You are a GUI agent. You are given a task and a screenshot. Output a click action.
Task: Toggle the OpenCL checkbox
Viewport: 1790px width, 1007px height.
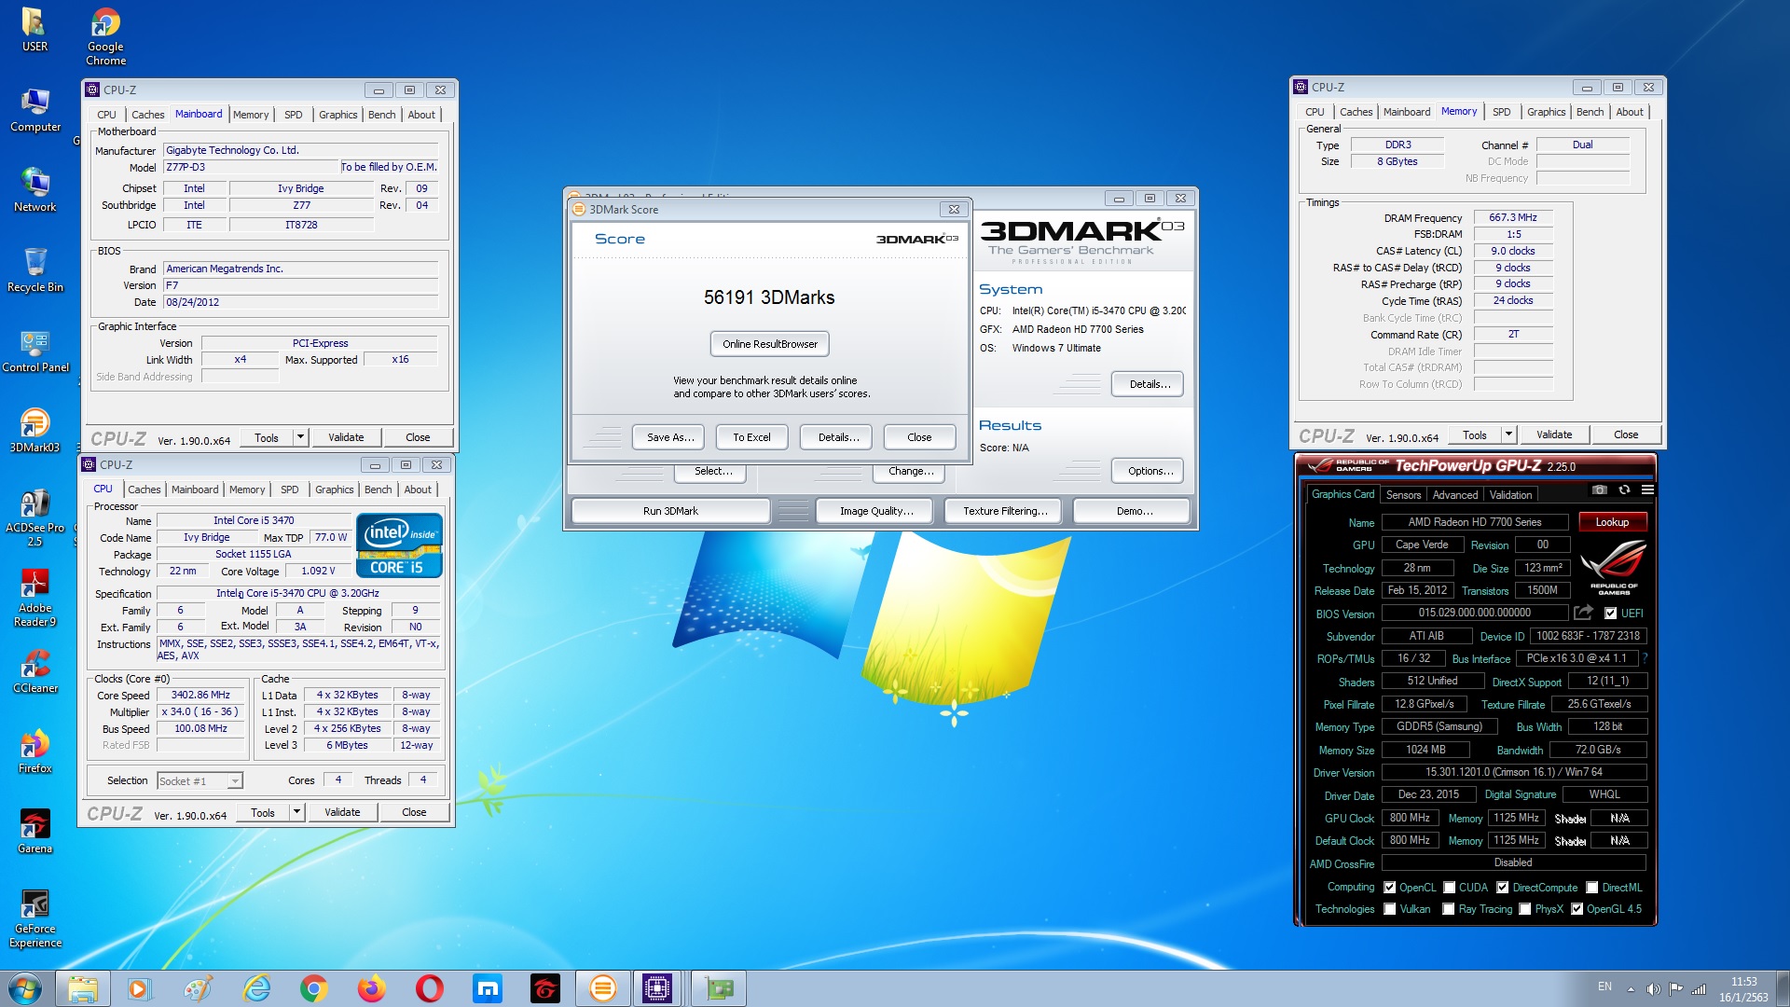tap(1389, 888)
